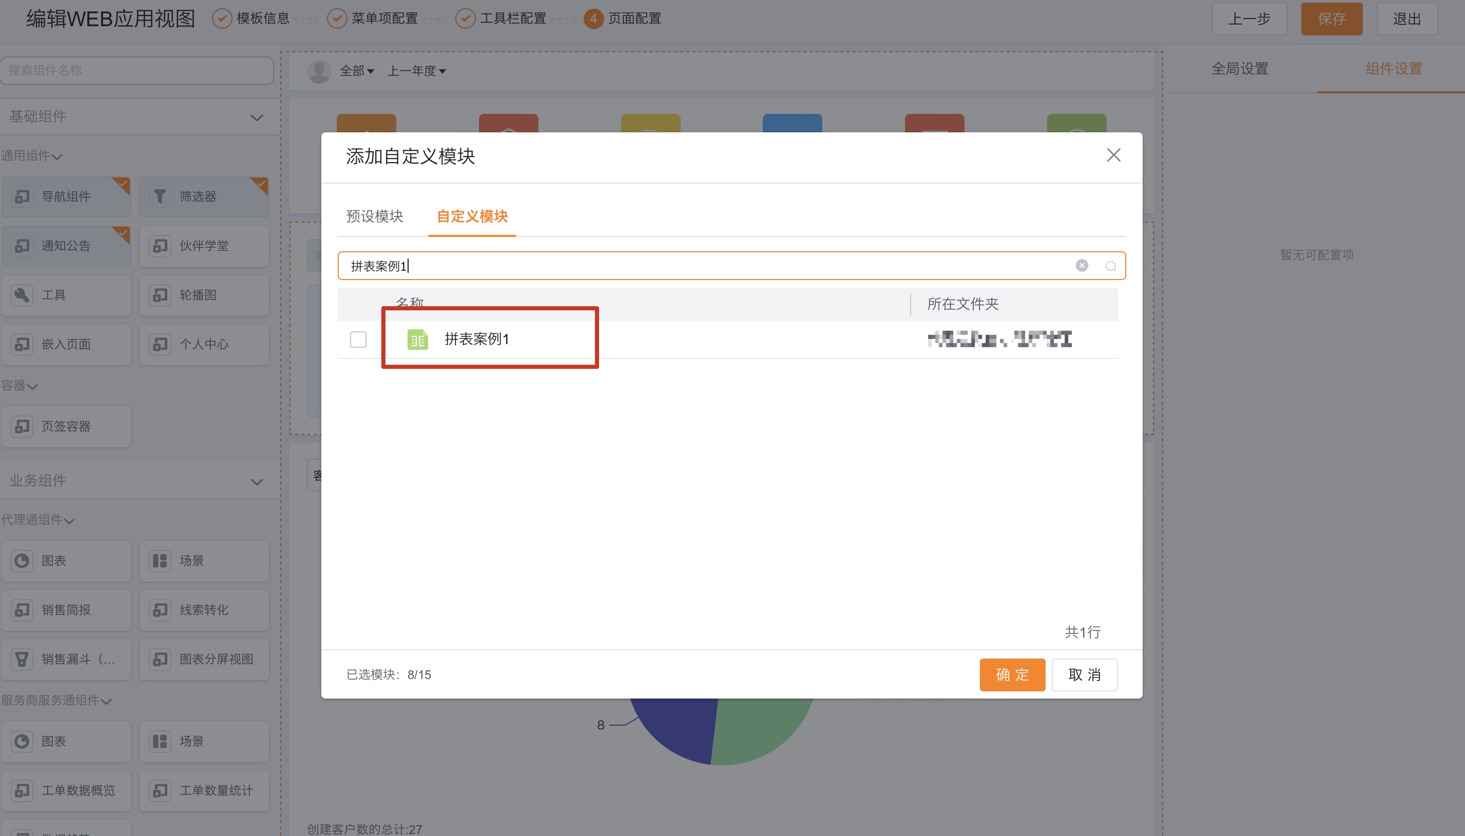1465x836 pixels.
Task: Collapse the 基础组件 section
Action: pos(257,117)
